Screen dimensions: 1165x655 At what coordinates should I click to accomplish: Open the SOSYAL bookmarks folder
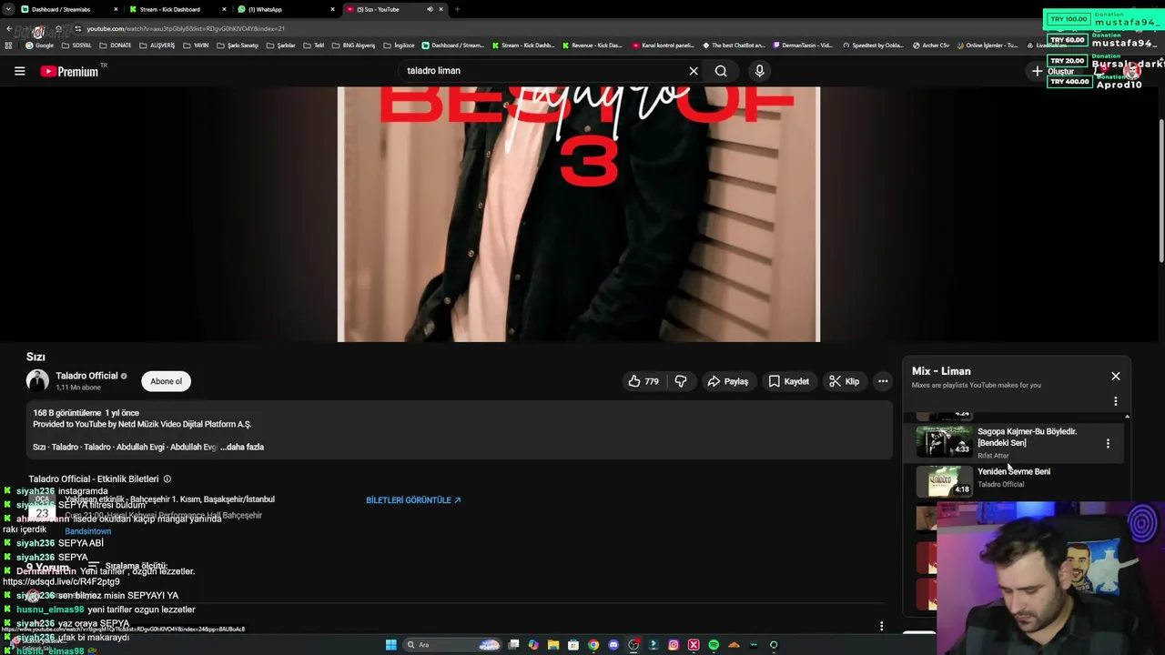click(x=76, y=45)
